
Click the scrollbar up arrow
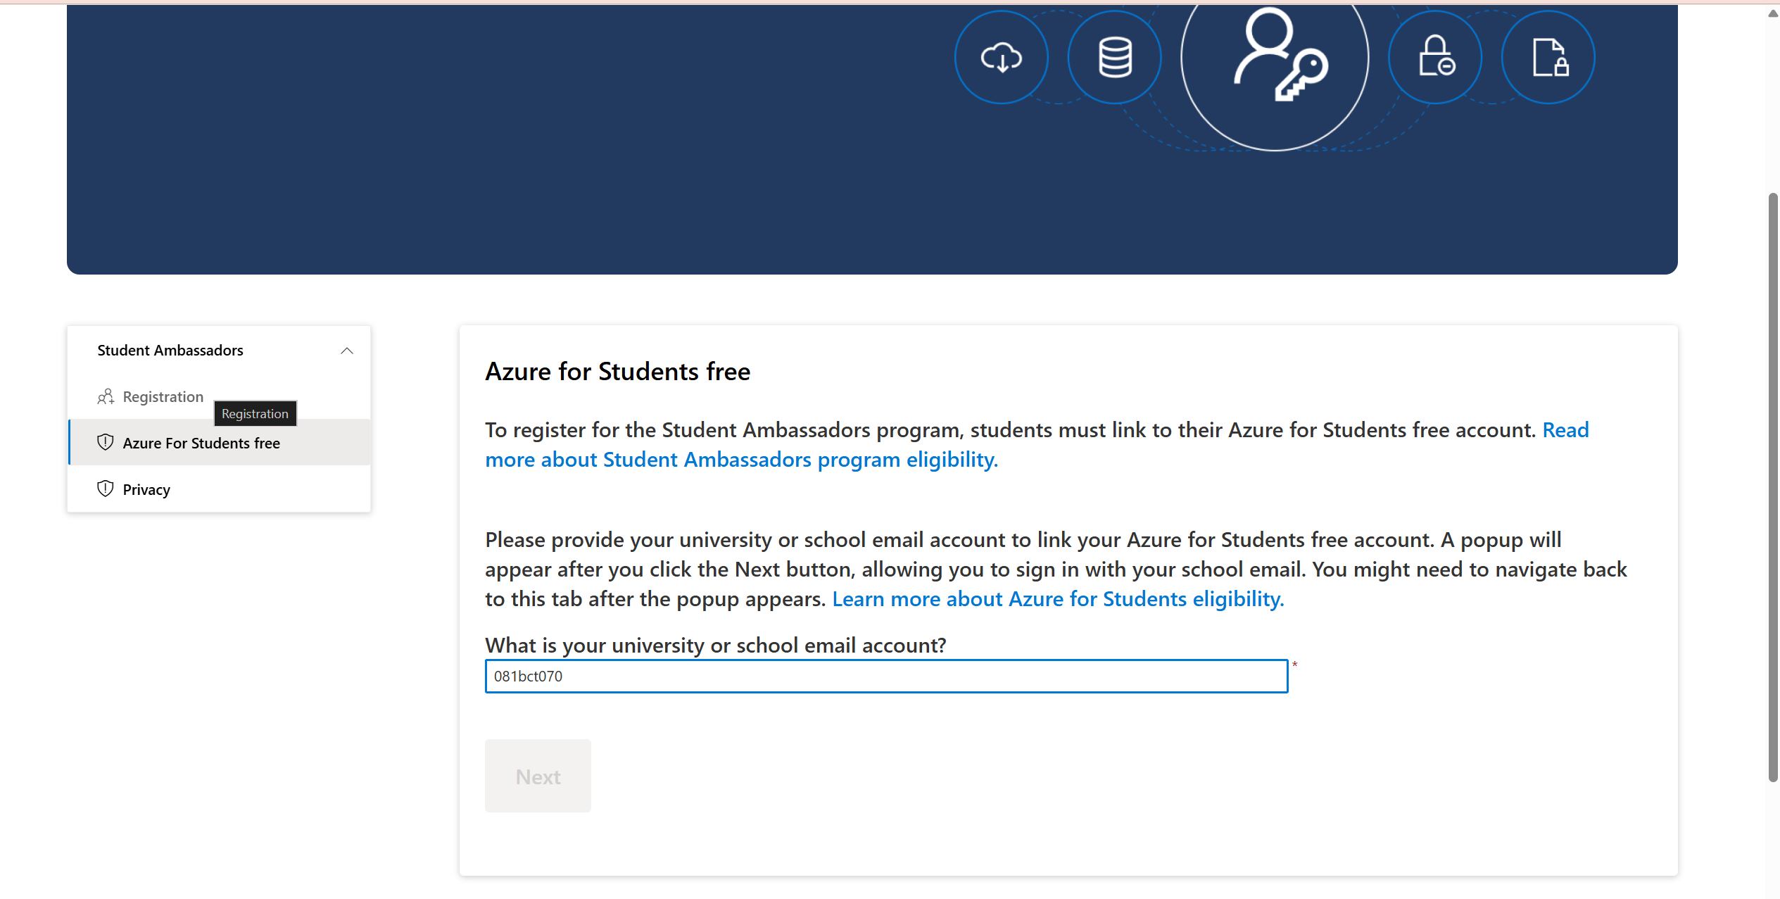click(1772, 13)
